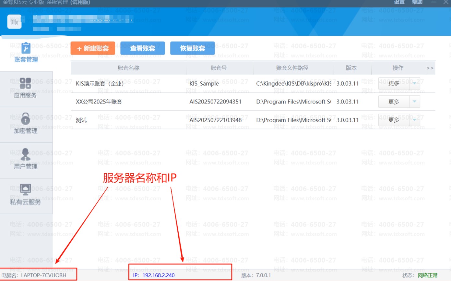Open the 应用服务 sidebar section
451x281 pixels.
coord(26,89)
